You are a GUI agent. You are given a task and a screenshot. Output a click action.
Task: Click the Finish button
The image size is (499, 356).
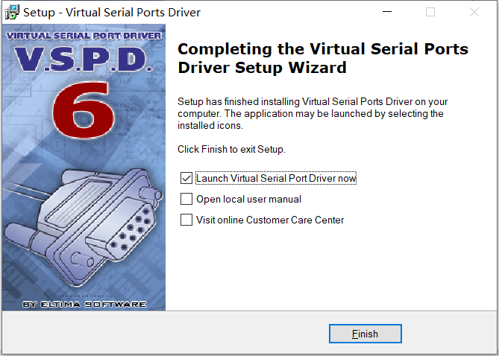coord(365,334)
